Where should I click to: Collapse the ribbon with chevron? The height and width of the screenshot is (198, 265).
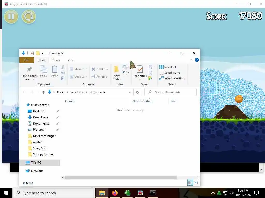[x=191, y=60]
